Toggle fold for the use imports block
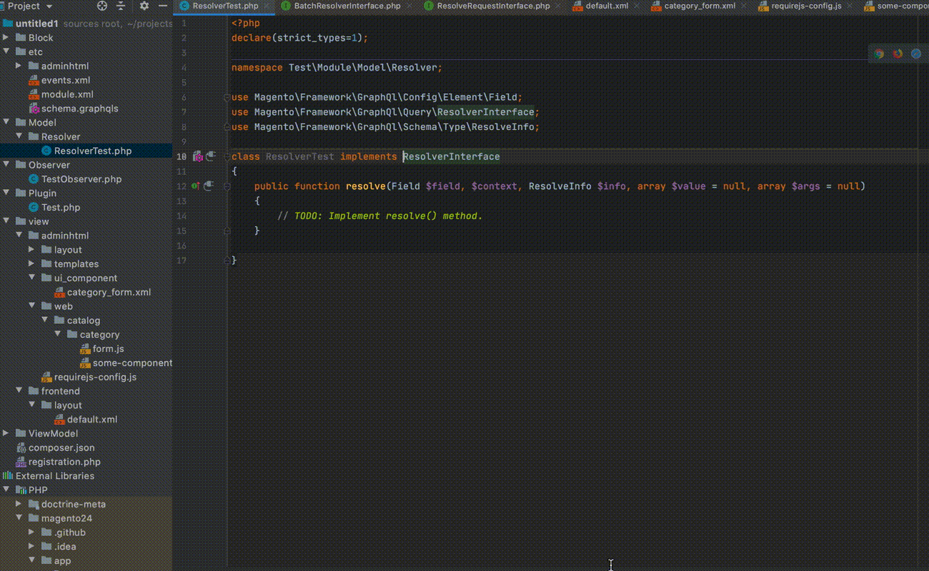Image resolution: width=929 pixels, height=571 pixels. point(227,98)
